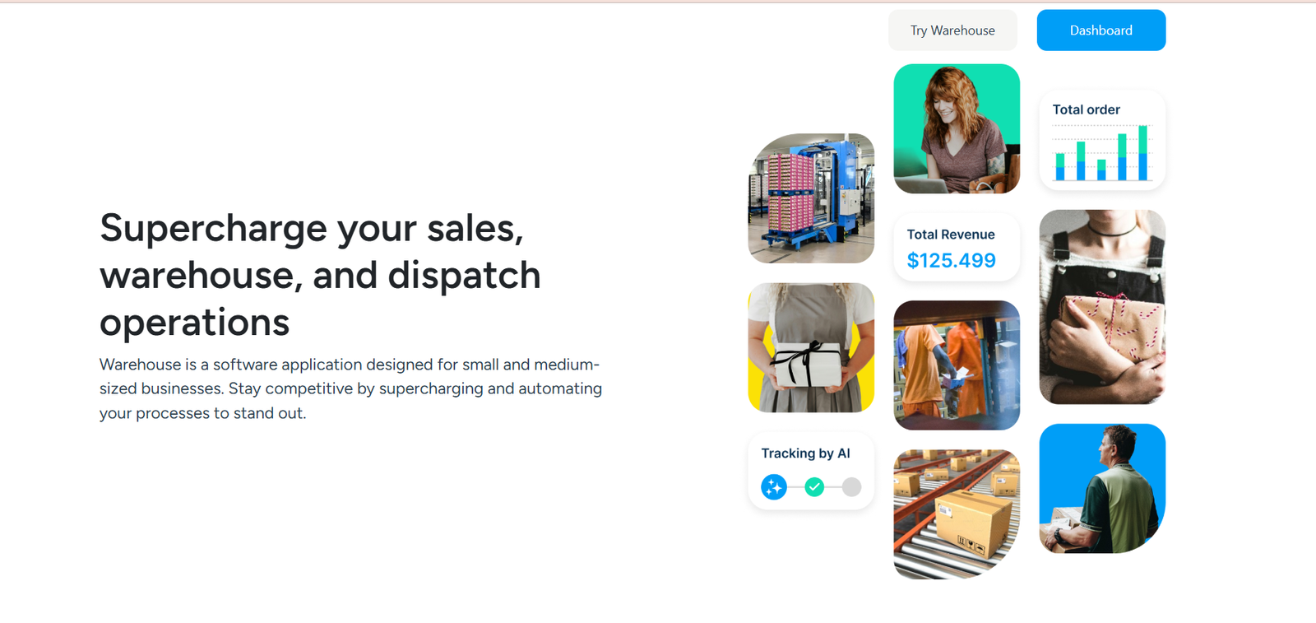Select the green checkmark tracking step
Image resolution: width=1316 pixels, height=623 pixels.
point(814,487)
